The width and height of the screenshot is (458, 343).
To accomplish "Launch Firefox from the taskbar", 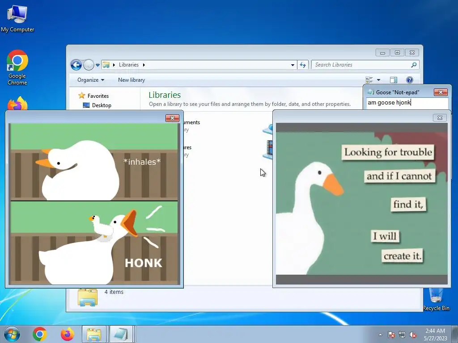I will coord(67,334).
